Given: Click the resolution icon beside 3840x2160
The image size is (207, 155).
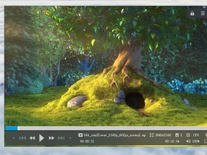Looking at the screenshot, I should click(152, 135).
